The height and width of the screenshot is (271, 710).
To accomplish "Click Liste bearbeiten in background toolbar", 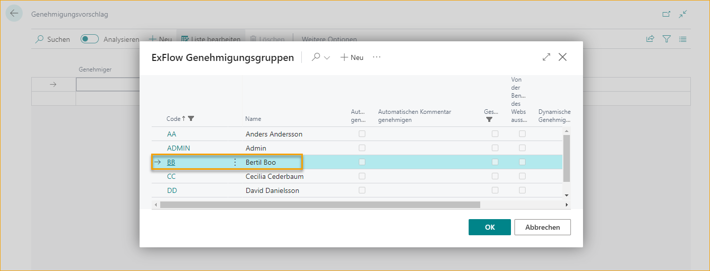I will 211,39.
